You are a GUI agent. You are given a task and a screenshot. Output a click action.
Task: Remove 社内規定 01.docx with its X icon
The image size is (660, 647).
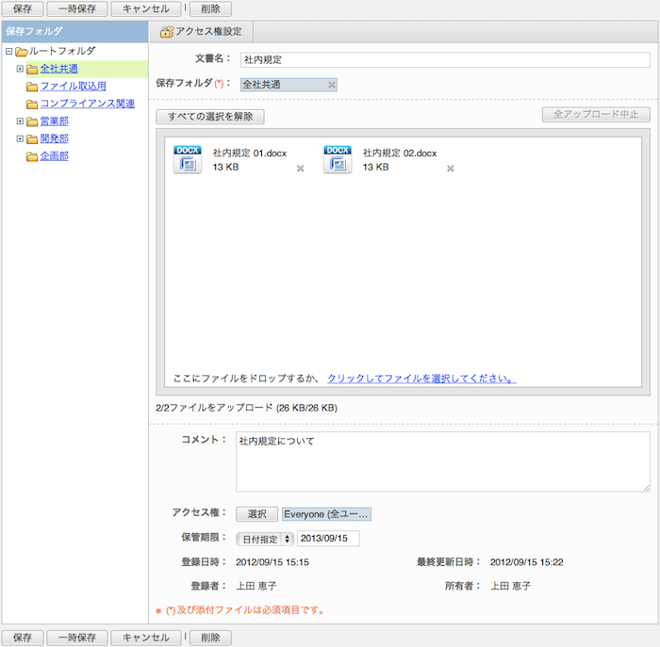[301, 169]
